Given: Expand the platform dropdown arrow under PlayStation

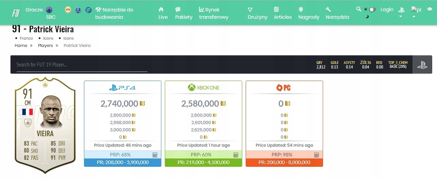Looking at the screenshot, I should pyautogui.click(x=400, y=17).
